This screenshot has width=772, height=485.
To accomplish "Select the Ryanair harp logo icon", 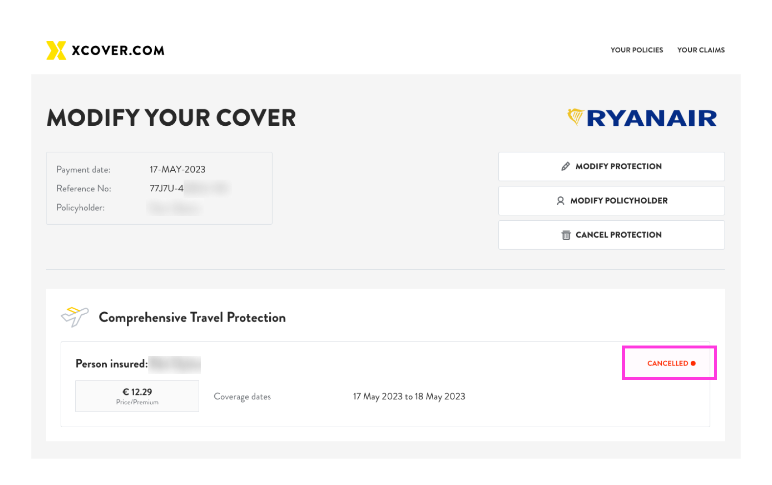I will (x=575, y=116).
